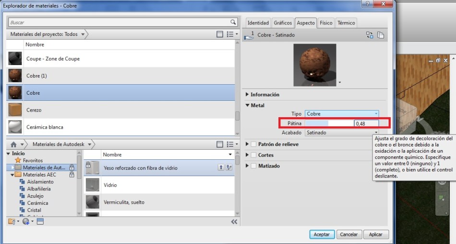Viewport: 456px width, 244px height.
Task: Open the Acabado dropdown showing Satinado
Action: [x=342, y=133]
